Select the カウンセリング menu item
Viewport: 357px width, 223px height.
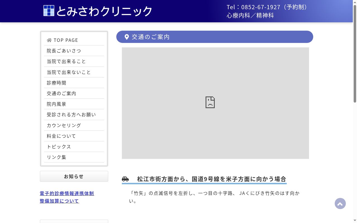74,125
